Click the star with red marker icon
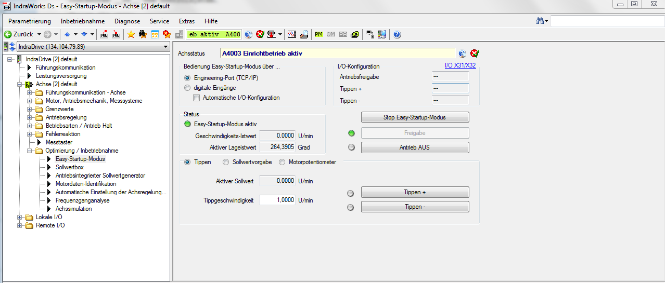Viewport: 665px width, 283px height. coord(167,34)
